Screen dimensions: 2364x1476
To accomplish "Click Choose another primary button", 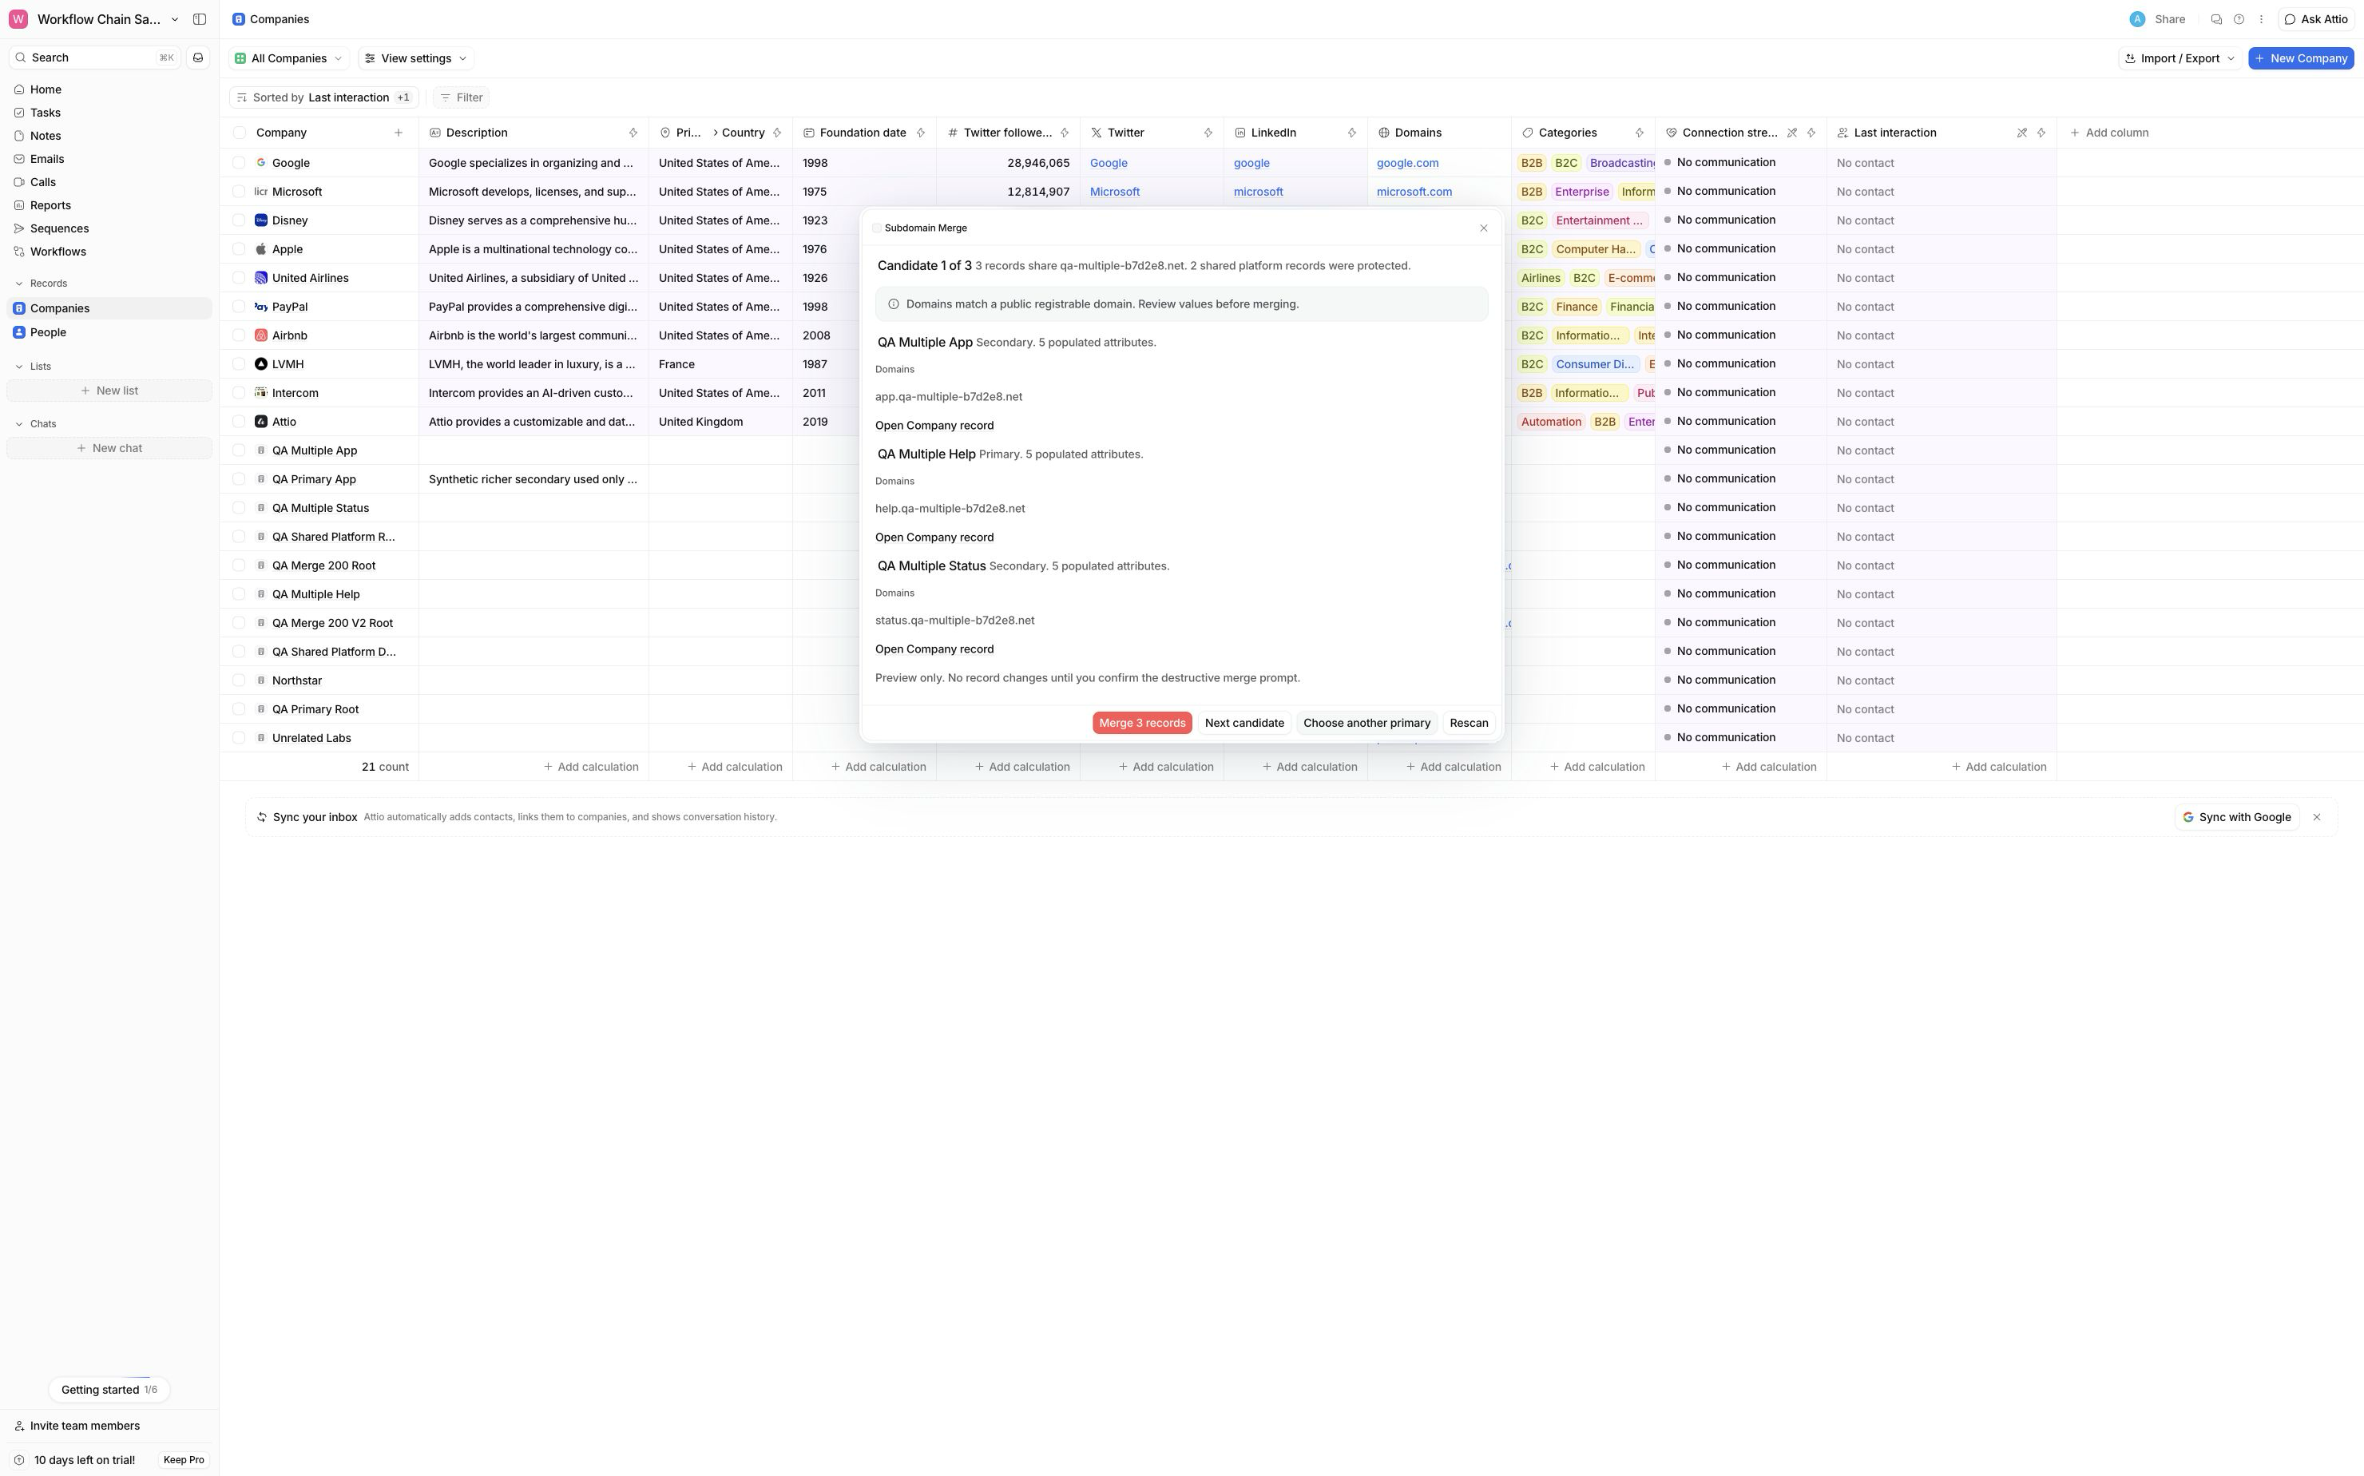I will [1366, 724].
